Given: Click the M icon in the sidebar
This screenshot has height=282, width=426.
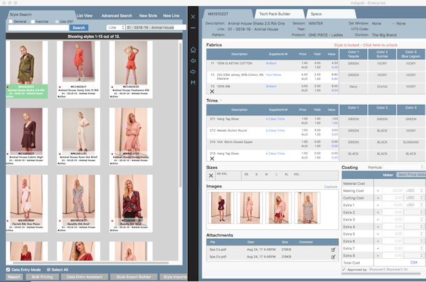Looking at the screenshot, I should (193, 82).
